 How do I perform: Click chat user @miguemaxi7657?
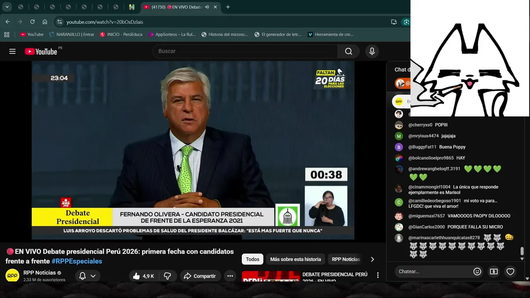[x=426, y=216]
